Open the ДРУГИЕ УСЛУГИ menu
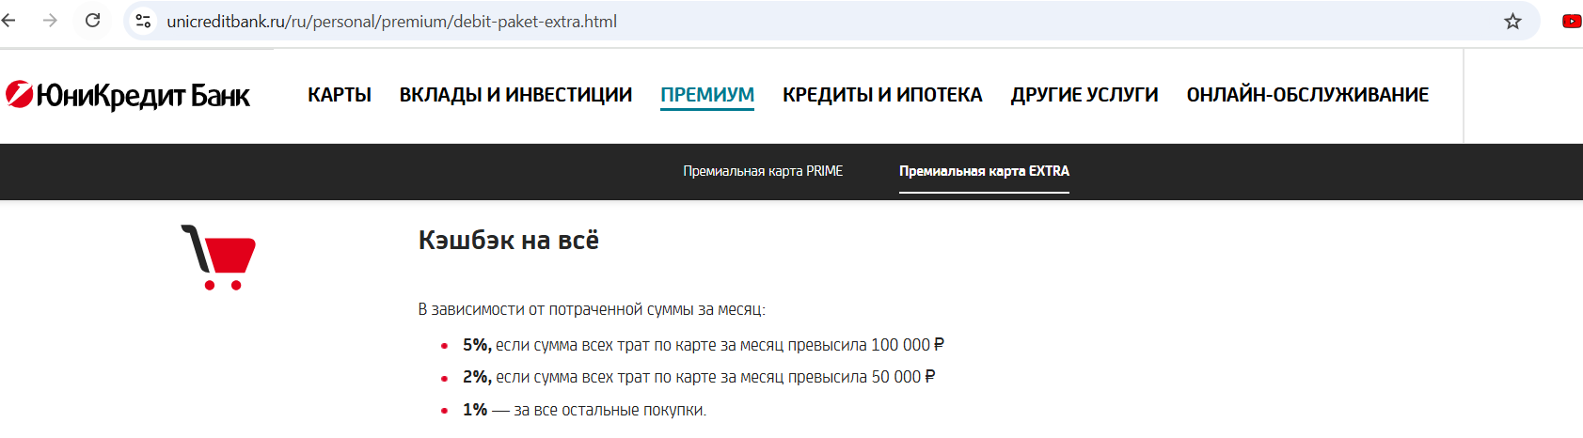Screen dimensions: 1583x438 coord(1084,95)
